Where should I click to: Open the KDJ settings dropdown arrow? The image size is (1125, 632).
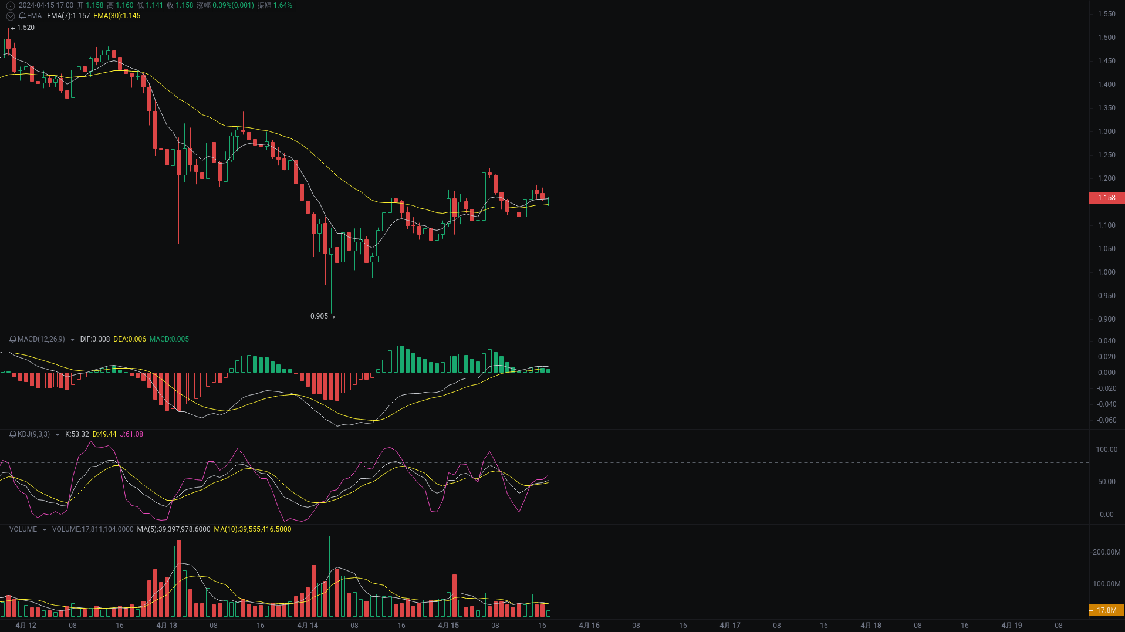(x=57, y=434)
